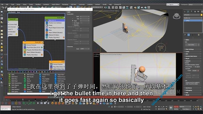Click the Birth Voxels operator in depot
This screenshot has height=114, width=203.
click(x=29, y=77)
